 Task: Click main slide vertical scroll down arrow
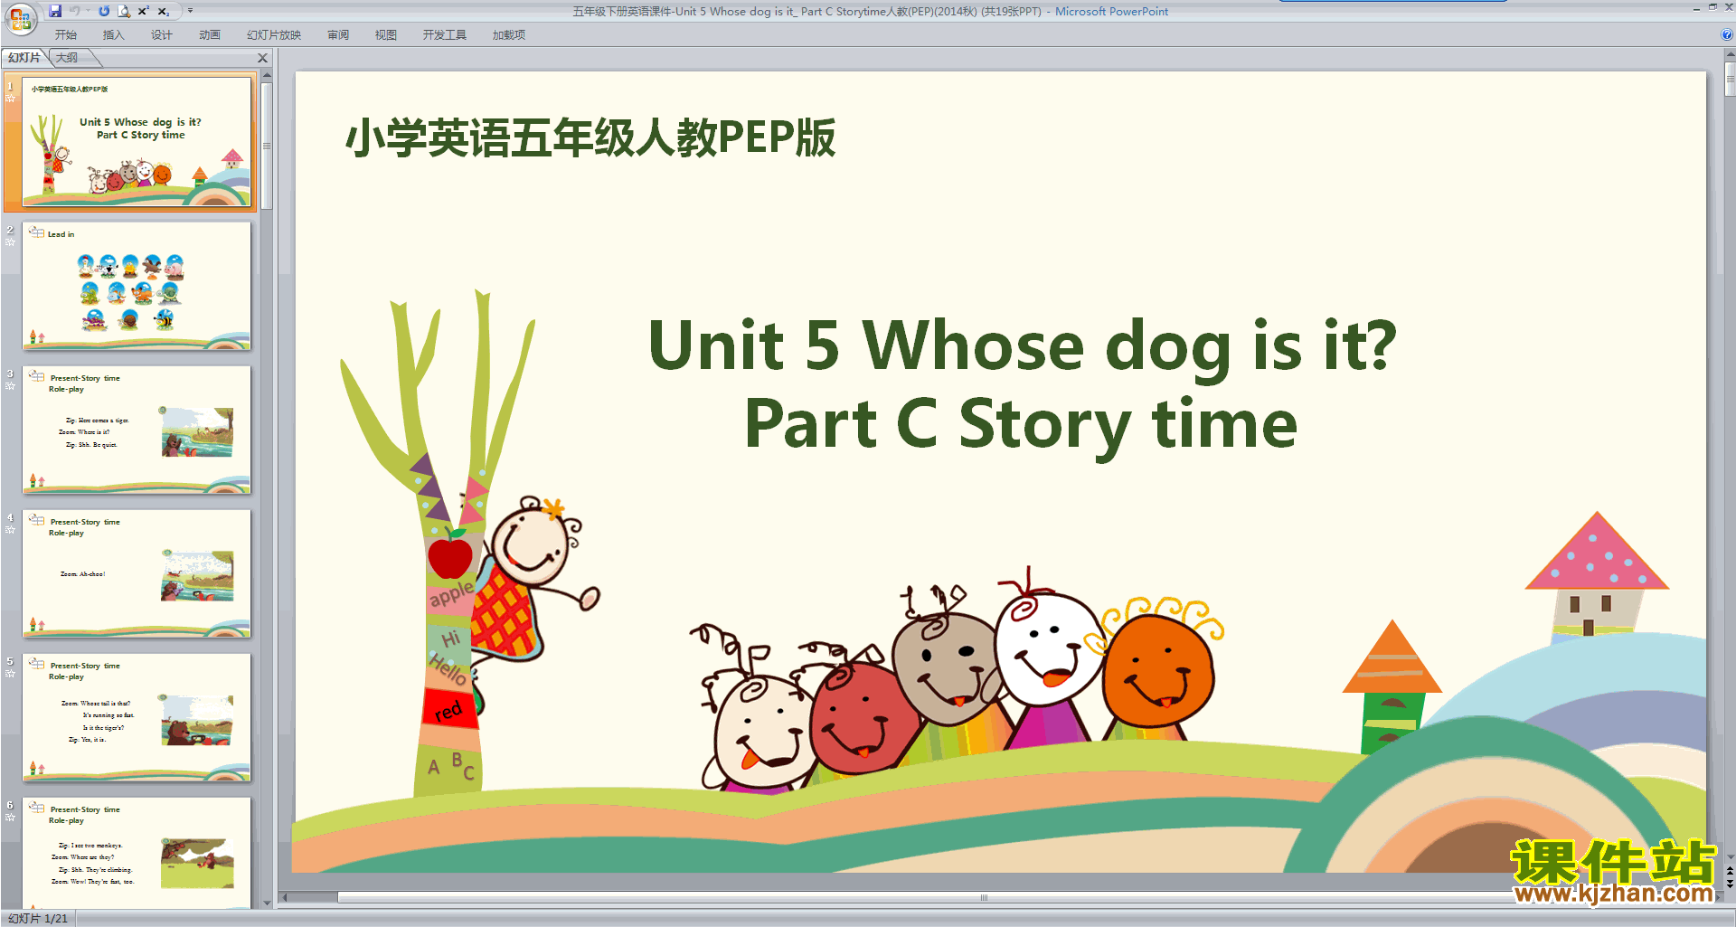[x=1730, y=857]
